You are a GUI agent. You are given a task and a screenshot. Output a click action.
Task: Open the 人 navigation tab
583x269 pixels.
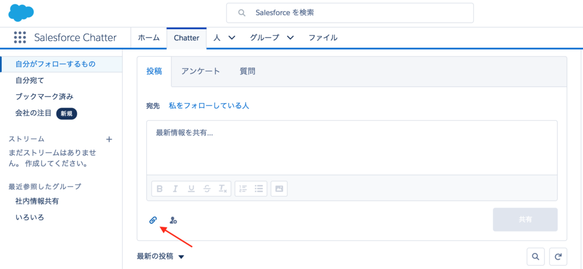pos(217,38)
